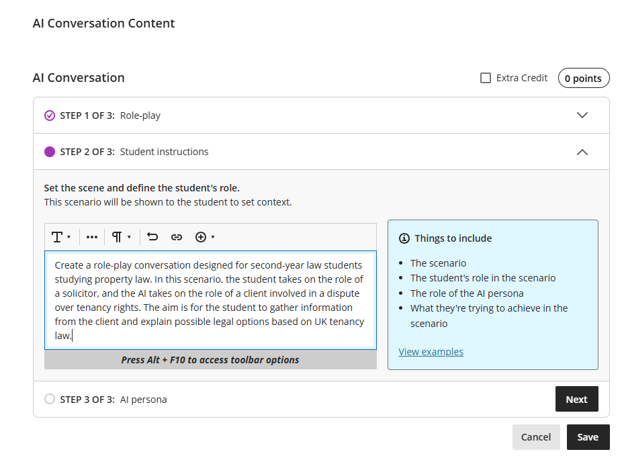
Task: Click the Step 1 completed checkmark icon
Action: 50,115
